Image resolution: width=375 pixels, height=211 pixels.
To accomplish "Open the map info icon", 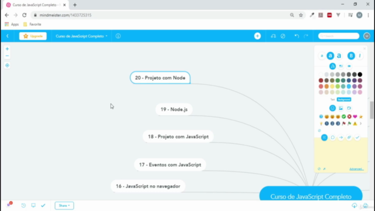I will pyautogui.click(x=118, y=36).
